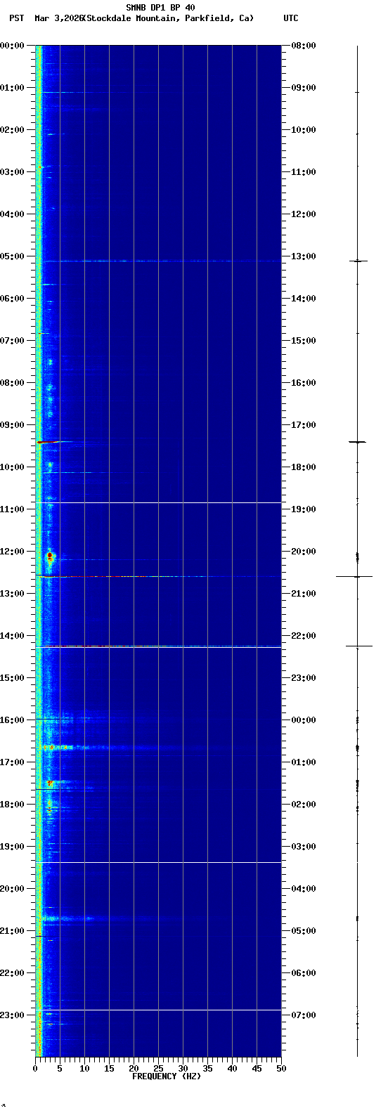Select the 15 Hz frequency tick label
Screen dimensions: 388x1113
pyautogui.click(x=109, y=1069)
